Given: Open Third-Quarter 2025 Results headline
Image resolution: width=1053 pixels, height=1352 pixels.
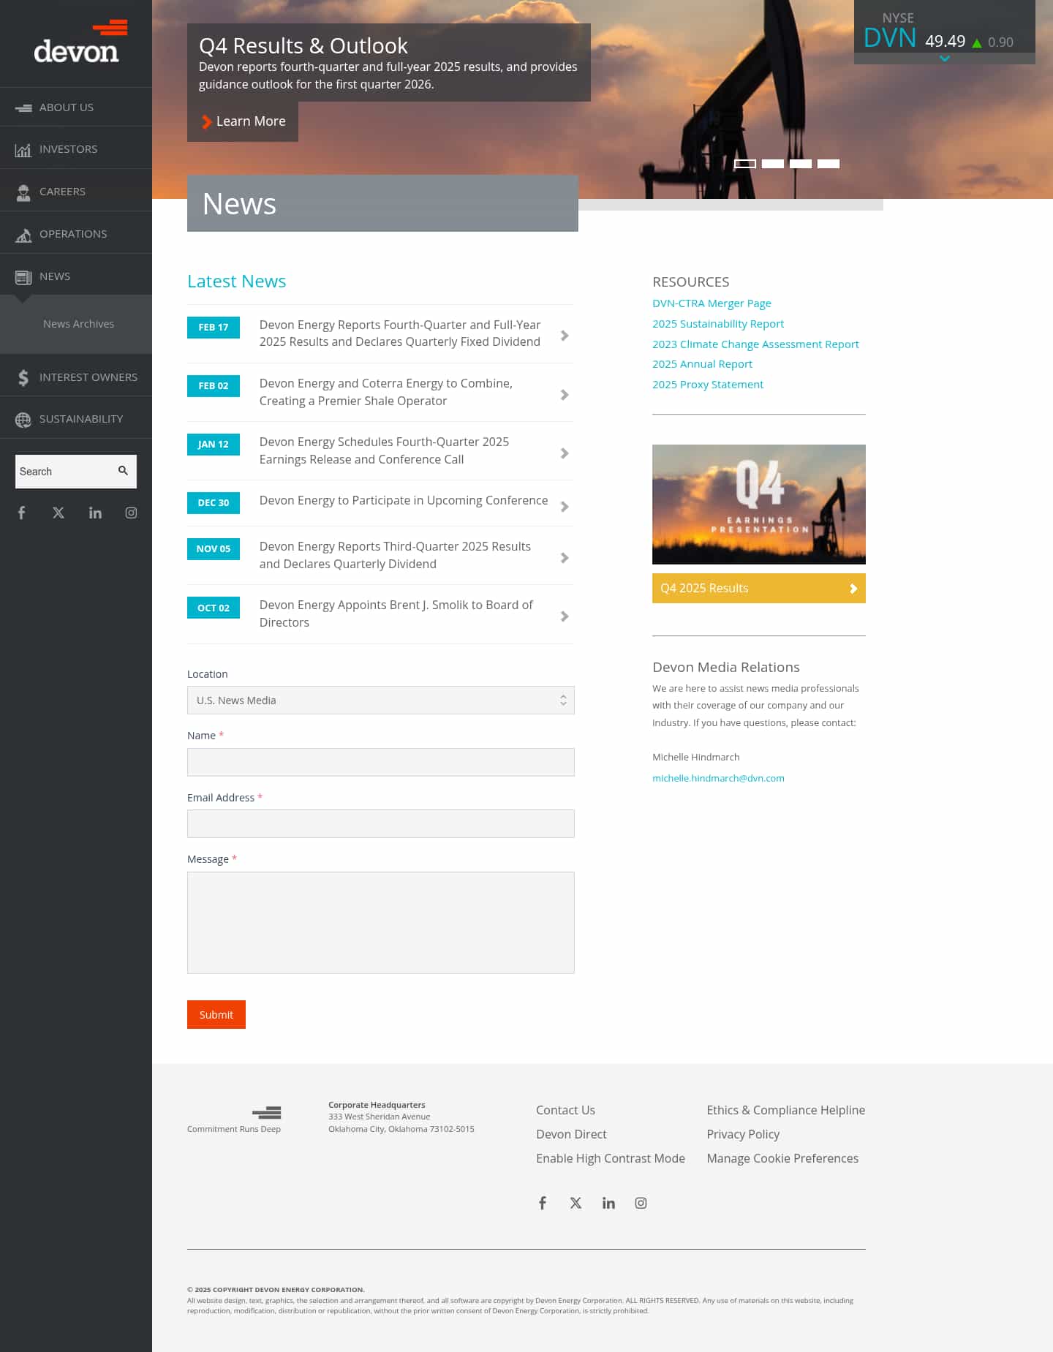Looking at the screenshot, I should point(395,555).
